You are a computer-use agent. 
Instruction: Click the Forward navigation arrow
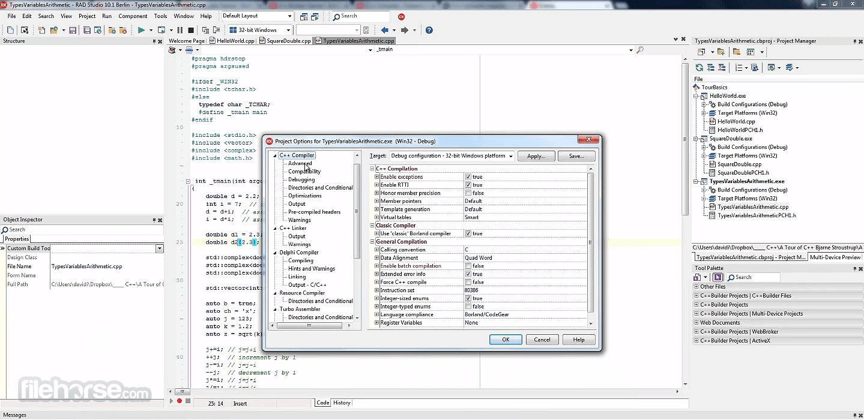click(405, 30)
